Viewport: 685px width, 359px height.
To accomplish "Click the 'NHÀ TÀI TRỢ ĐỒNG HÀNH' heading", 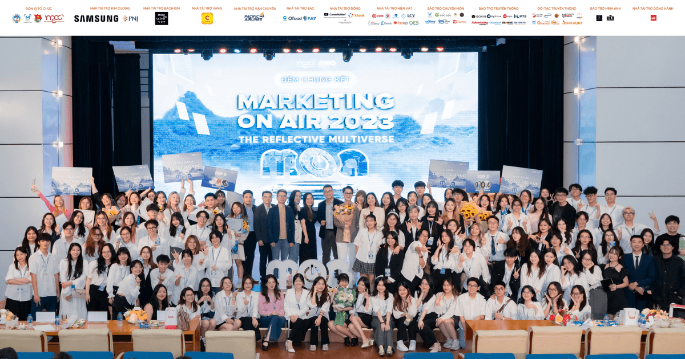I will click(653, 9).
